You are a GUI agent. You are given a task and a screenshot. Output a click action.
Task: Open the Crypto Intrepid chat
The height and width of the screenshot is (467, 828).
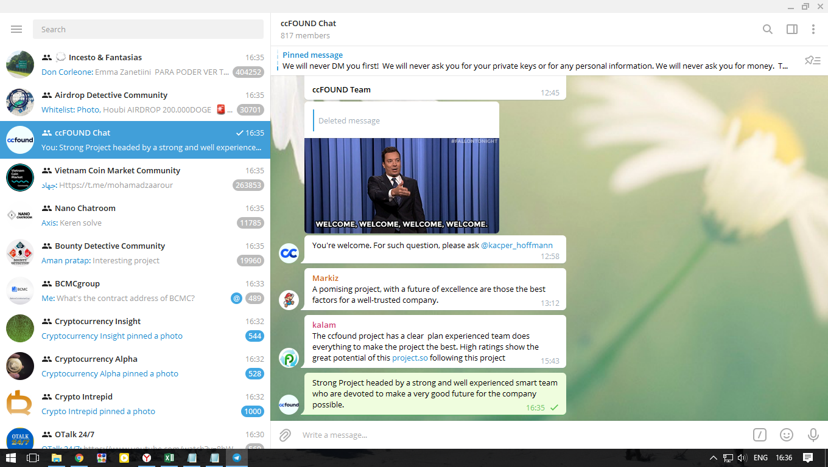(135, 404)
